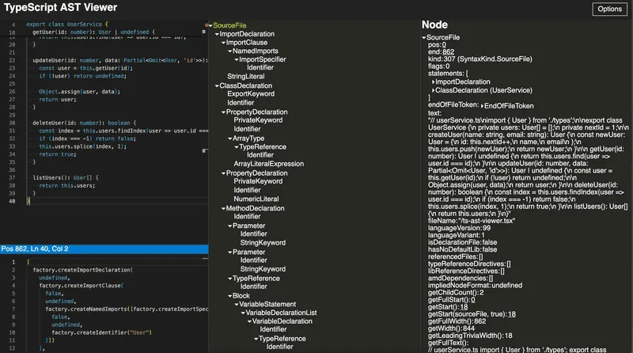Click the 'if (!user) return undefined;' line

(x=82, y=76)
